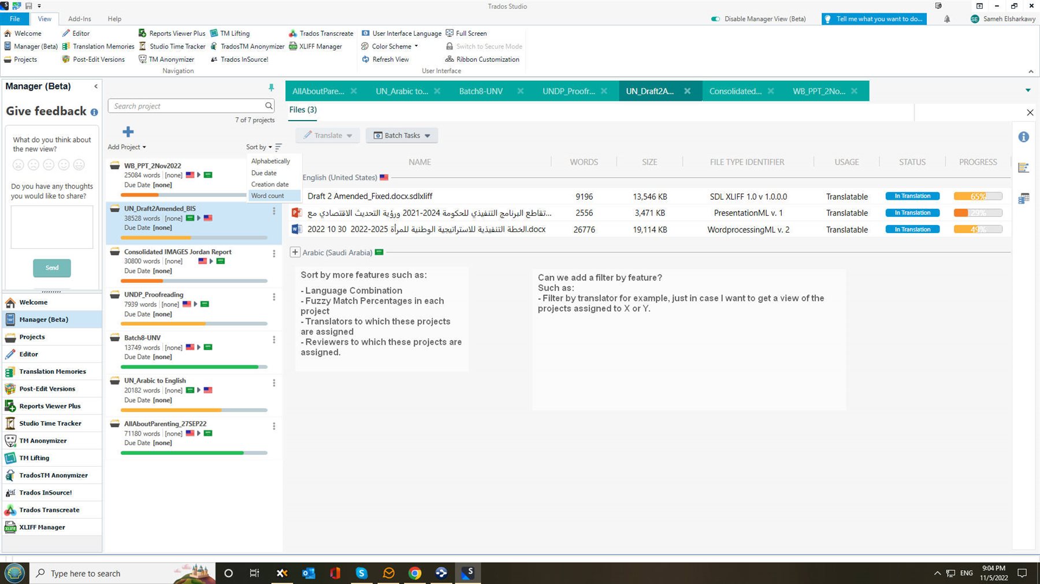The image size is (1040, 584).
Task: Close the UN_Draft2A... tab
Action: pos(688,91)
